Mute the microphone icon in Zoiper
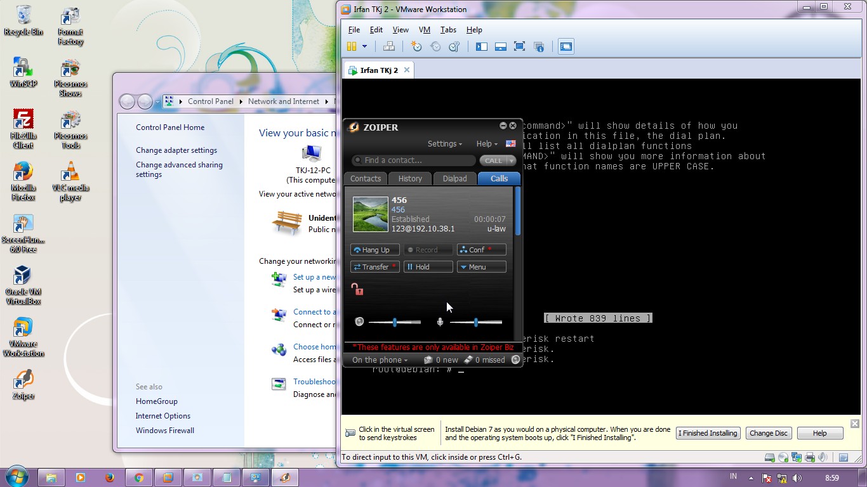 click(440, 322)
